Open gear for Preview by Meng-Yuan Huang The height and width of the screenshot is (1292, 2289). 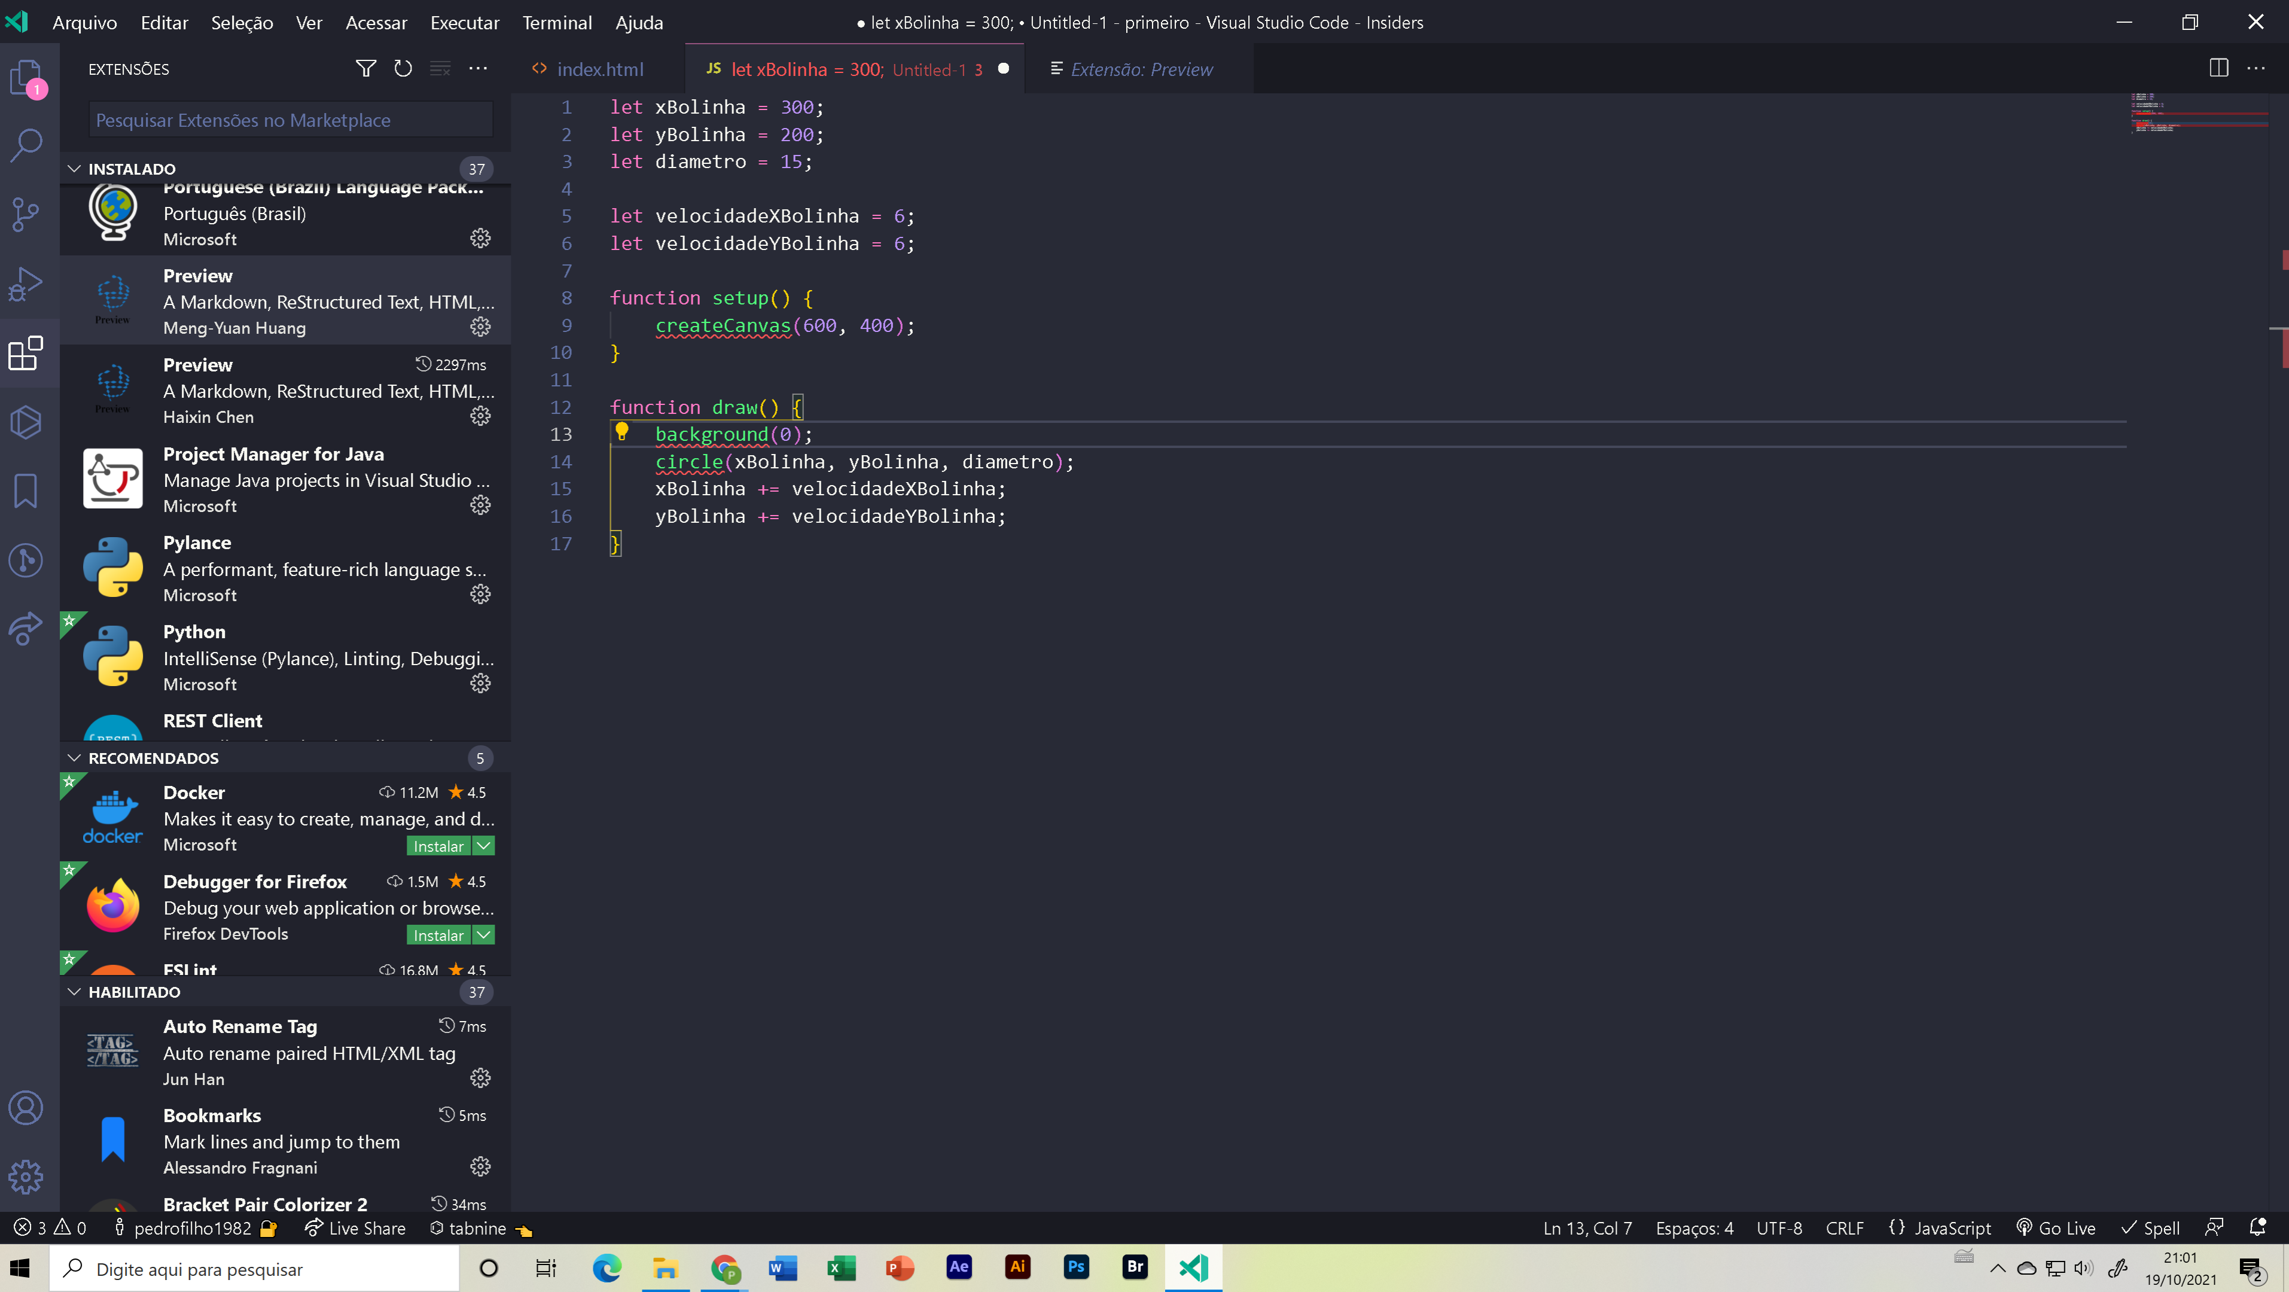[481, 327]
